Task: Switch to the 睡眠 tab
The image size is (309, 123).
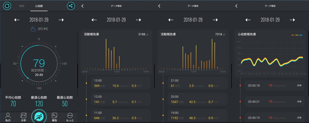Action: click(22, 6)
